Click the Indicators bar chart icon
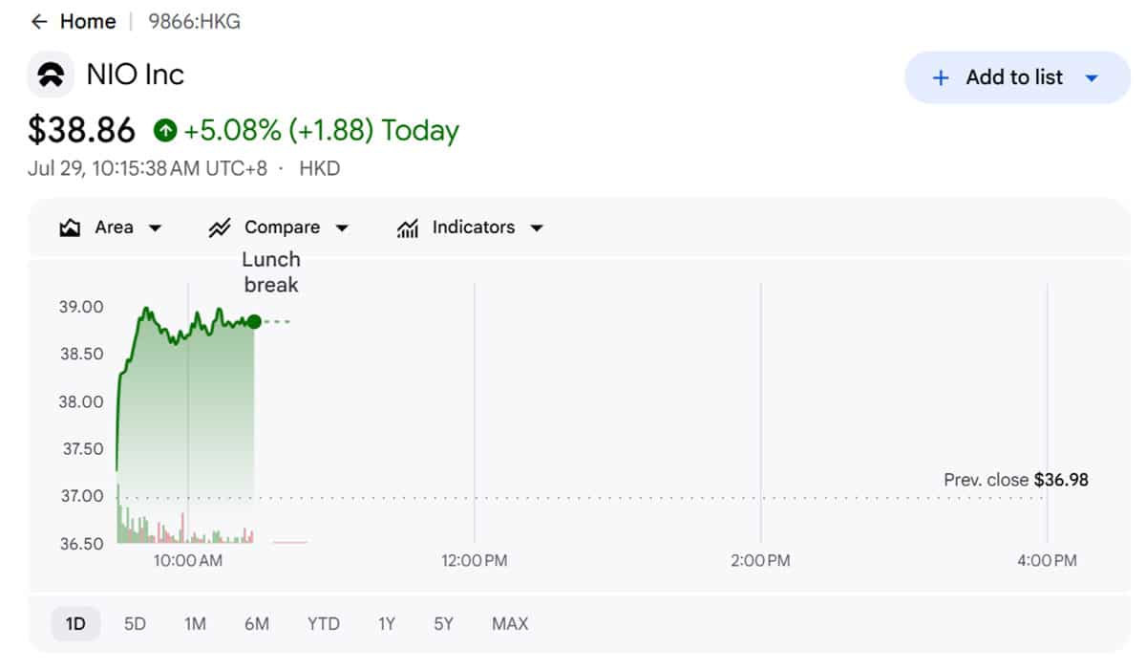This screenshot has height=670, width=1146. click(x=408, y=227)
